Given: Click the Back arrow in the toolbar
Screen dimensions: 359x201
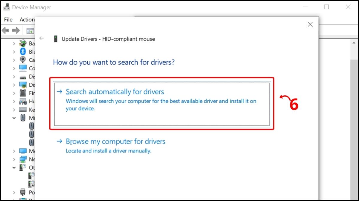Looking at the screenshot, I should pos(6,30).
